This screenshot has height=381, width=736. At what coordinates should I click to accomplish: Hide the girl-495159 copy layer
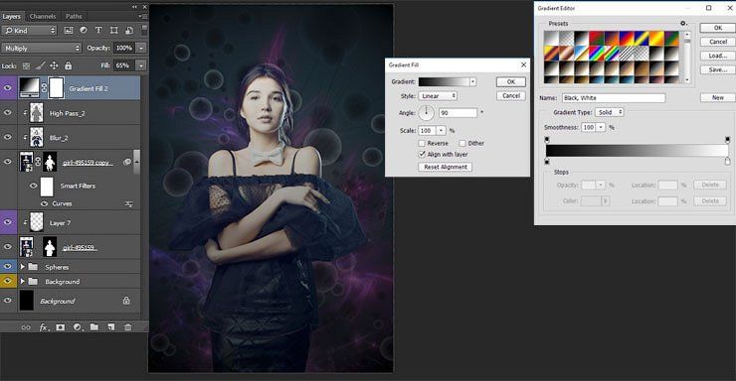point(8,162)
